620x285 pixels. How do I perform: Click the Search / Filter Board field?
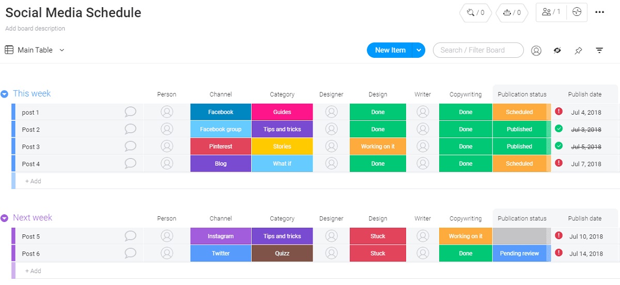pos(478,50)
